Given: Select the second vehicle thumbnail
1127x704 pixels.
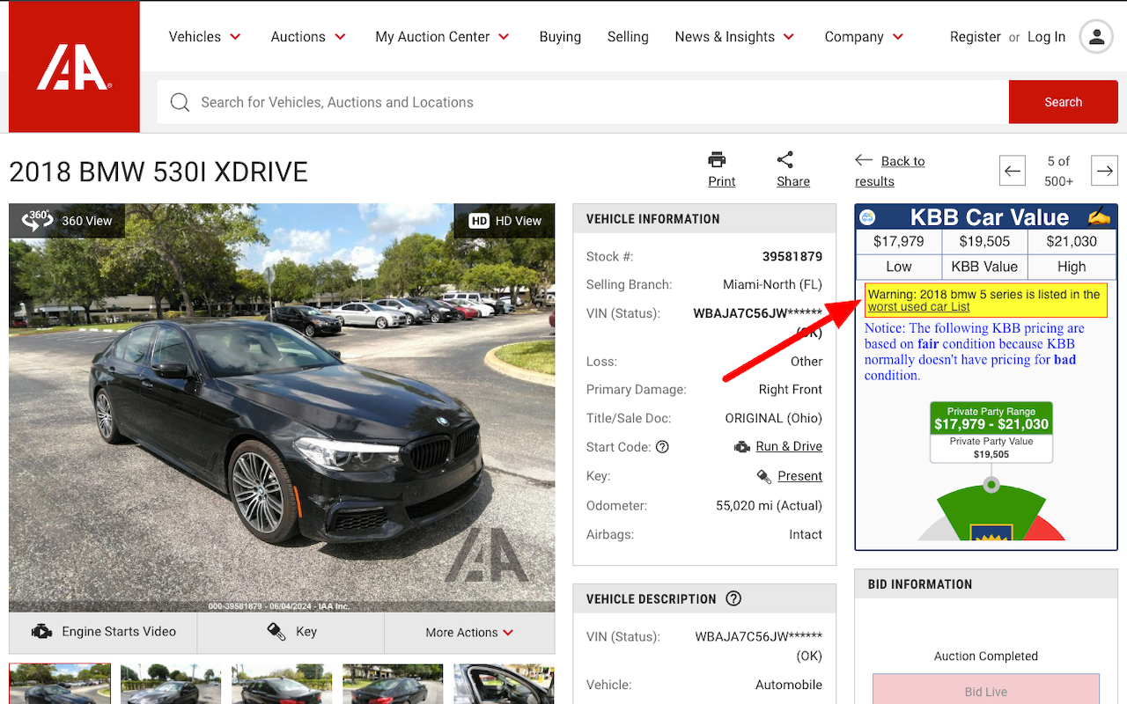Looking at the screenshot, I should coord(171,685).
